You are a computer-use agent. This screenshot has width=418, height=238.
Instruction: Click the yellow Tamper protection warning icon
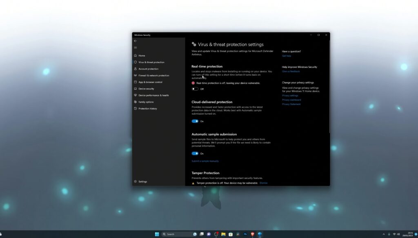(193, 183)
